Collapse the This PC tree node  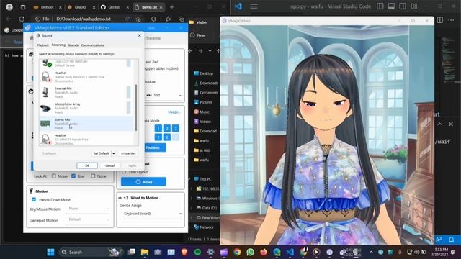(x=190, y=179)
